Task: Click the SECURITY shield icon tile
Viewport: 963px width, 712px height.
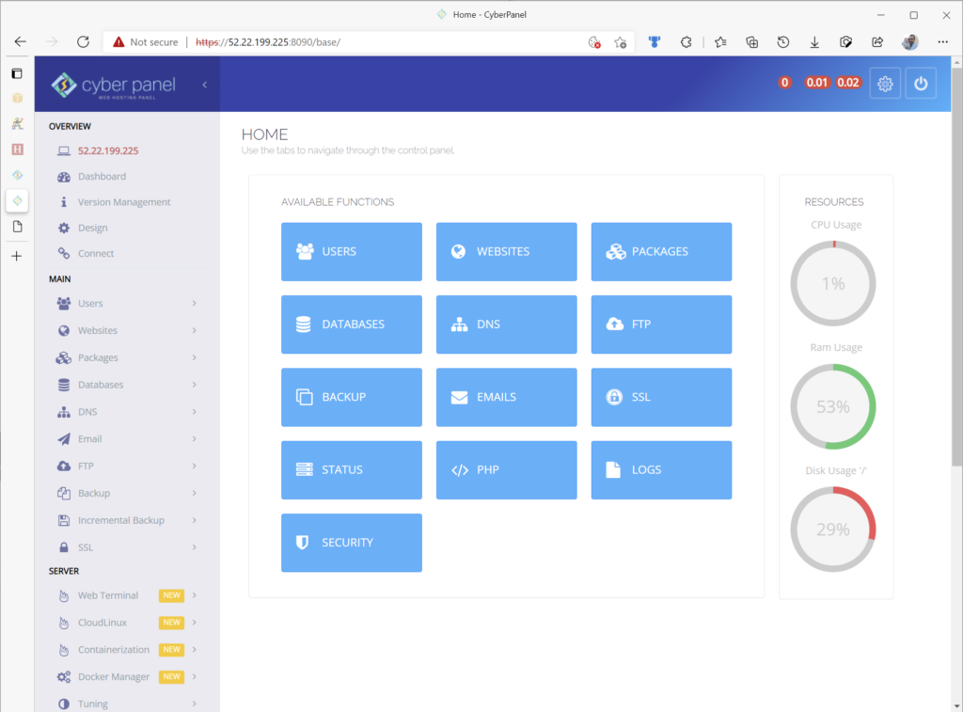Action: point(302,543)
